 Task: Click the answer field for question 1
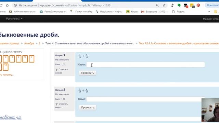pyautogui.click(x=145, y=65)
